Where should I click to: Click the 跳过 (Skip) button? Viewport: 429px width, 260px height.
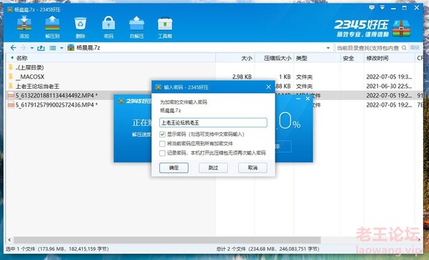point(213,168)
